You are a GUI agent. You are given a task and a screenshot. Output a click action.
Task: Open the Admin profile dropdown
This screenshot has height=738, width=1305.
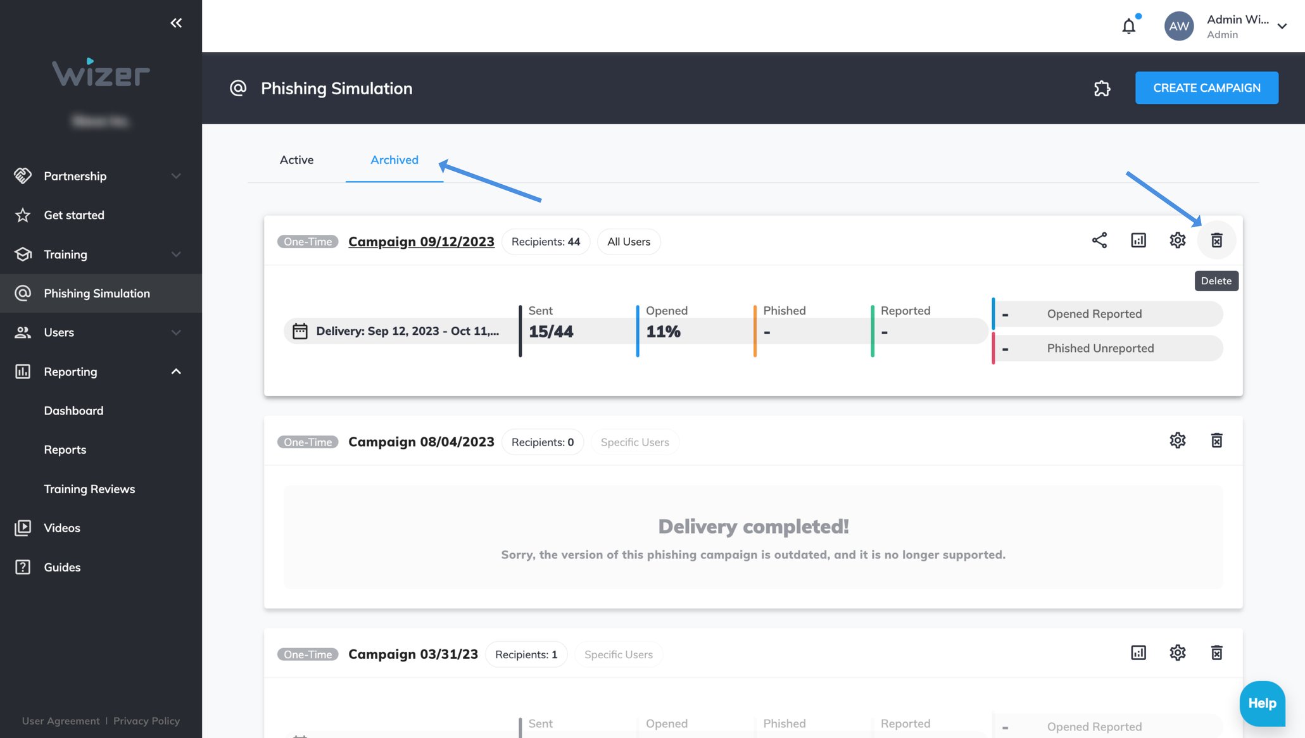(x=1282, y=26)
